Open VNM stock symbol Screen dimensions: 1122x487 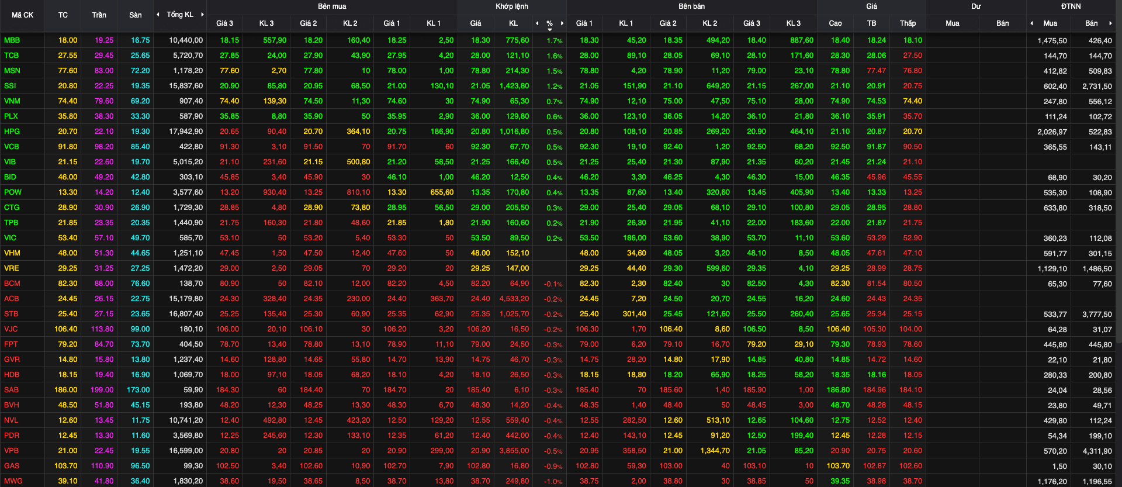12,101
